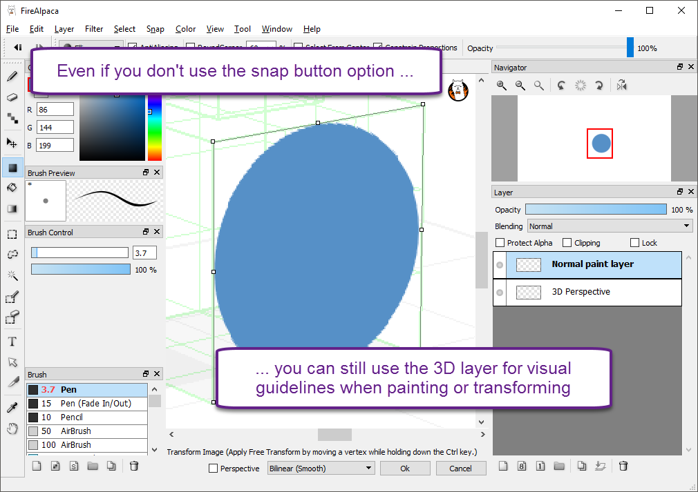This screenshot has height=492, width=698.
Task: Duplicate the current layer
Action: [x=582, y=466]
